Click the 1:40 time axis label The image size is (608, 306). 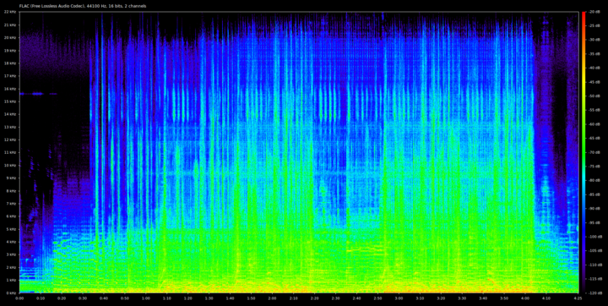tap(231, 298)
